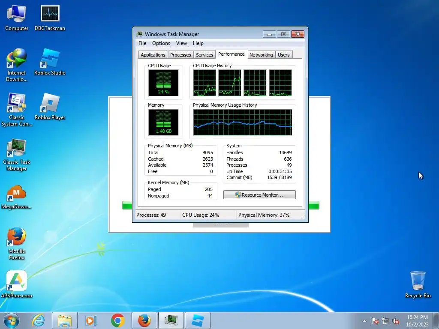Click the clock showing 10:24 PM
439x329 pixels.
click(417, 321)
